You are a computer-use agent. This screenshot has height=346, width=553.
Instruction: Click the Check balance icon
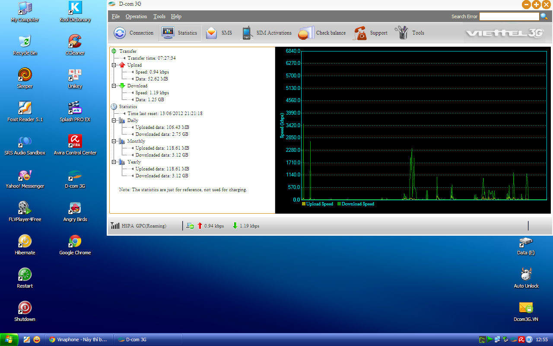[306, 33]
